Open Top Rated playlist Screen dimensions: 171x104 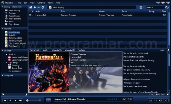(x=13, y=46)
